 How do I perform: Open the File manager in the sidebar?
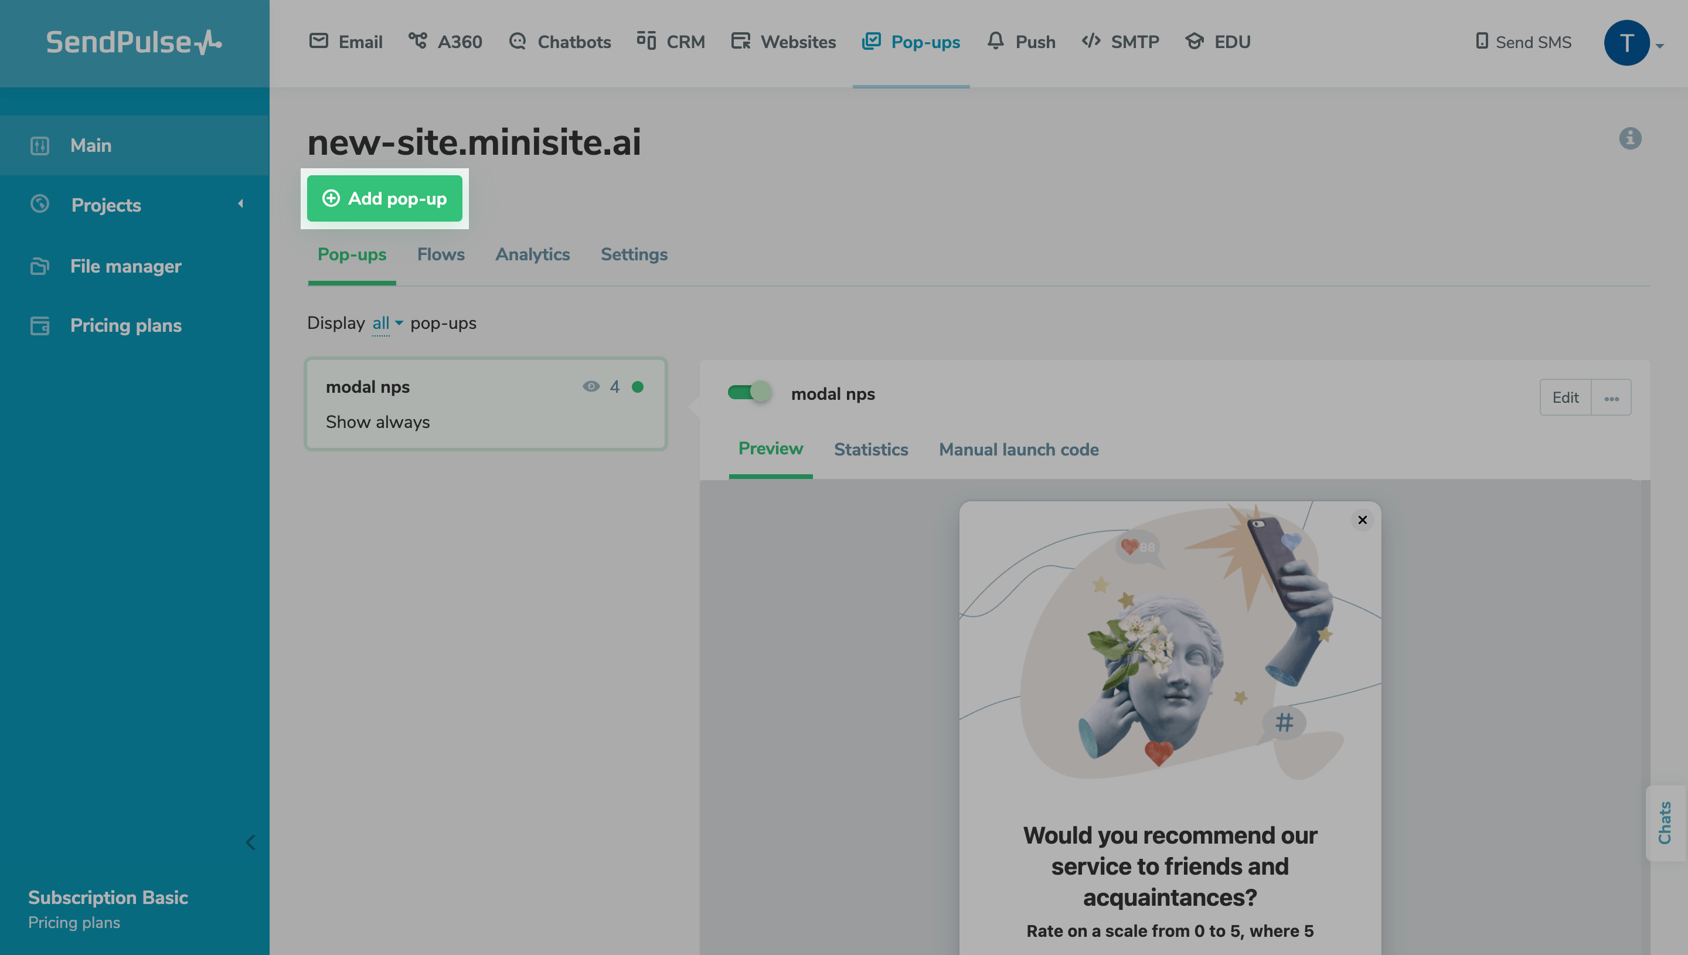tap(125, 266)
